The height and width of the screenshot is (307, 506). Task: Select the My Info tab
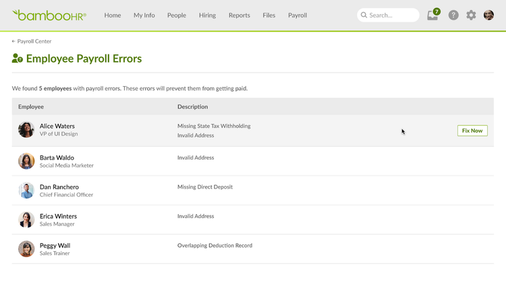pos(144,15)
